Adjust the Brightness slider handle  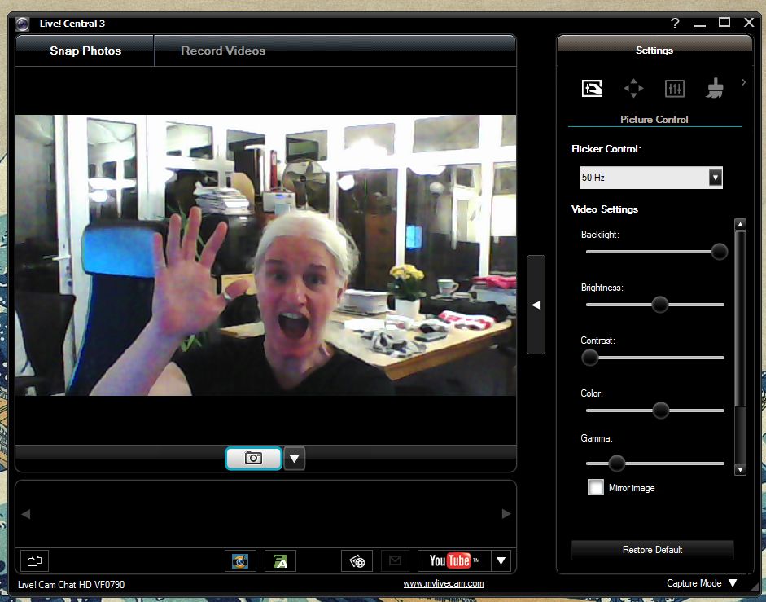click(x=659, y=304)
